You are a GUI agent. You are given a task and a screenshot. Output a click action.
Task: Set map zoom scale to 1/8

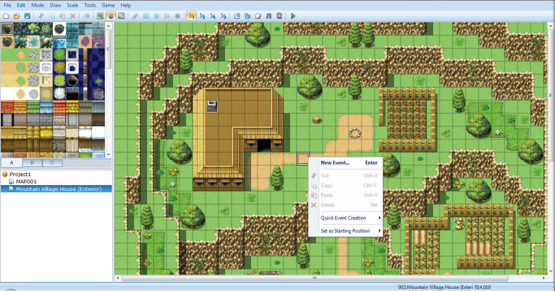point(223,16)
